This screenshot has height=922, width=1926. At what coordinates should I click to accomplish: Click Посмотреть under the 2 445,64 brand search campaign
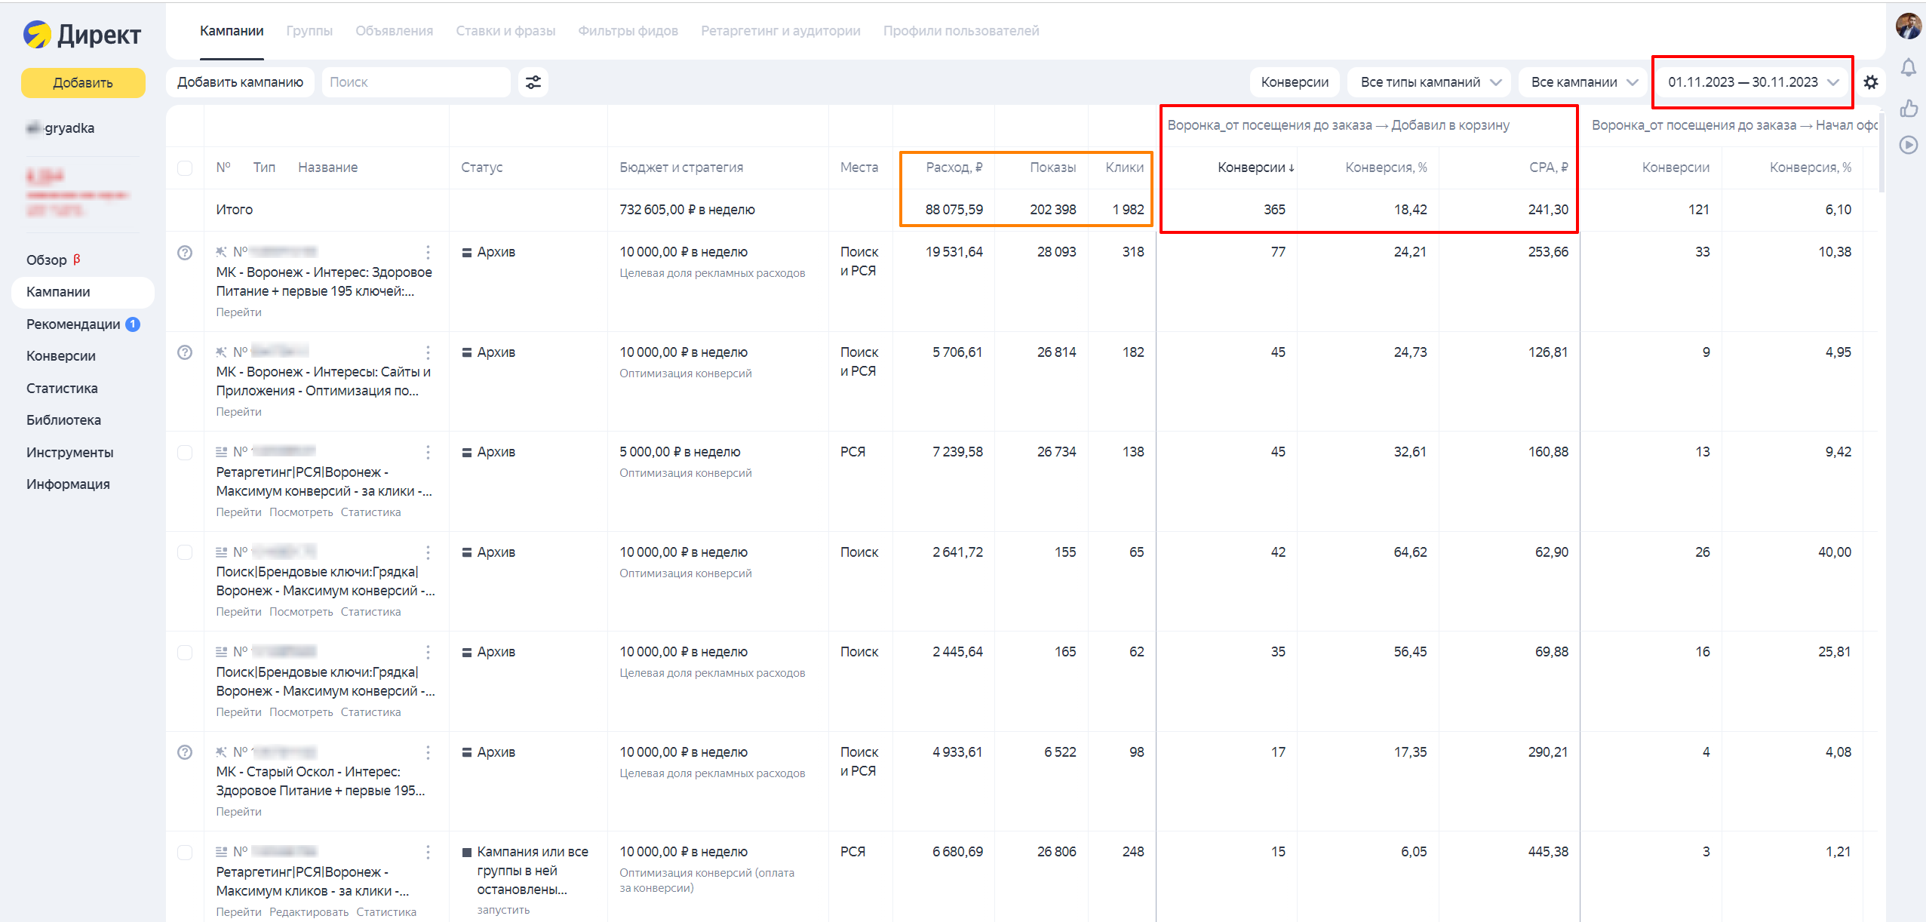coord(301,712)
